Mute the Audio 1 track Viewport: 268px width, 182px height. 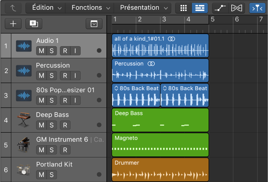41,51
